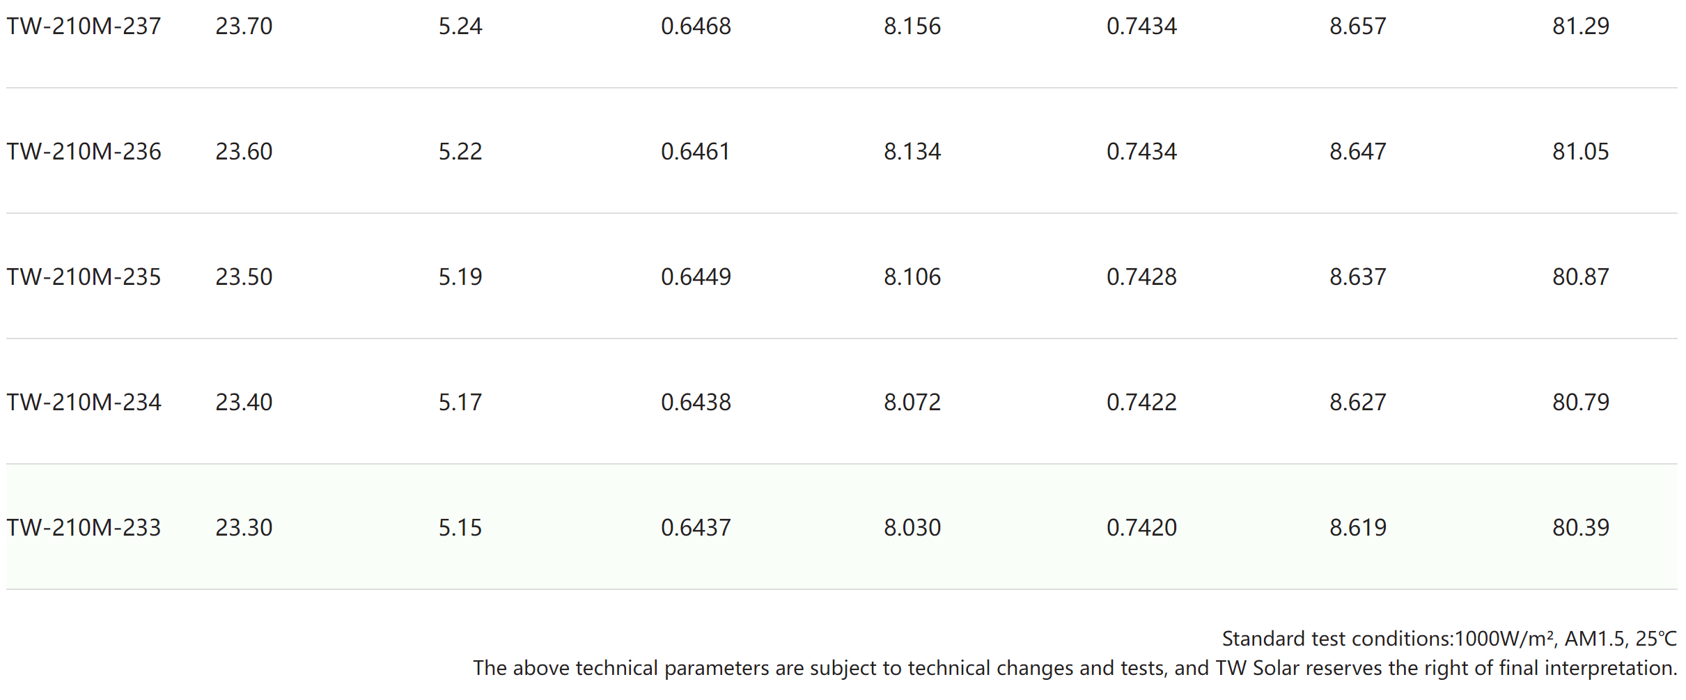Select the TW-210M-234 model cell
Screen dimensions: 1686x700
coord(84,403)
